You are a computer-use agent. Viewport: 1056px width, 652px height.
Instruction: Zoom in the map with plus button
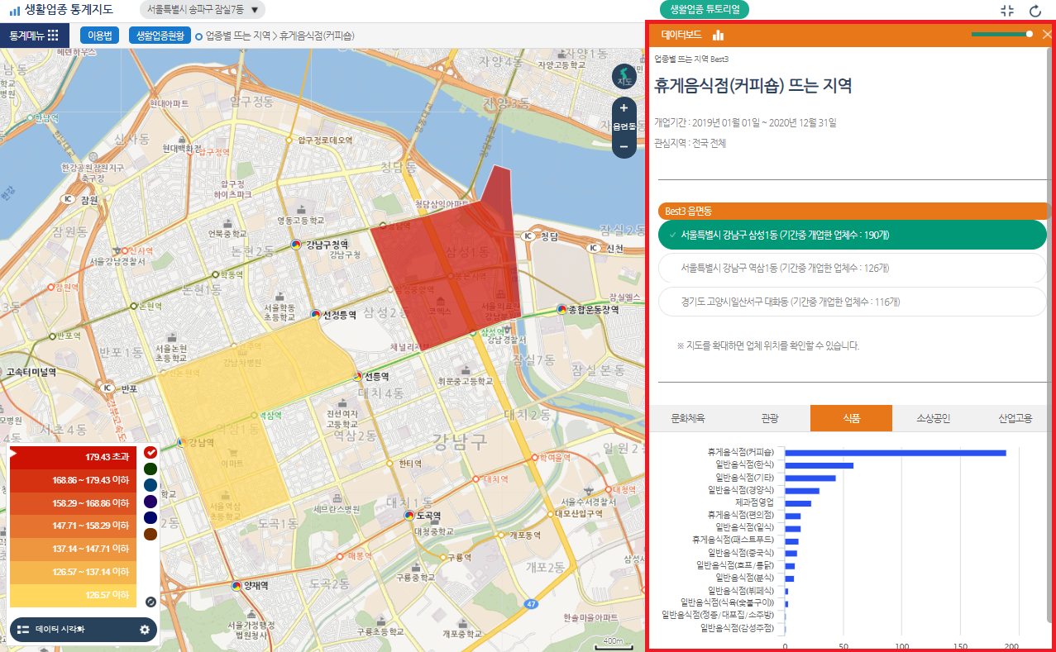tap(624, 108)
